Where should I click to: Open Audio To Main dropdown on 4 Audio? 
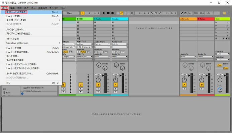tap(120, 57)
